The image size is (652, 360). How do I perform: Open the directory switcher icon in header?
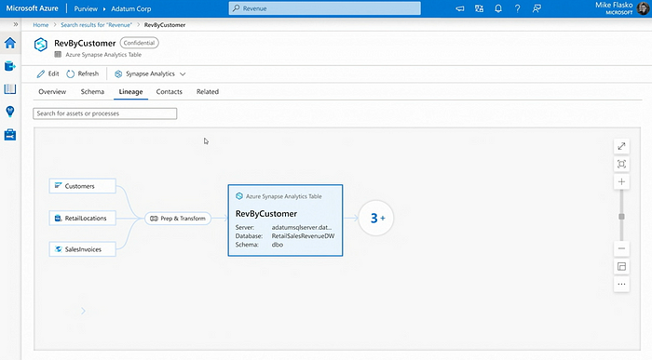coord(479,8)
